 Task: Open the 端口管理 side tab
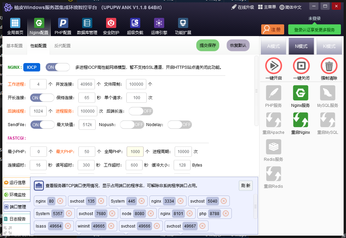[17, 207]
